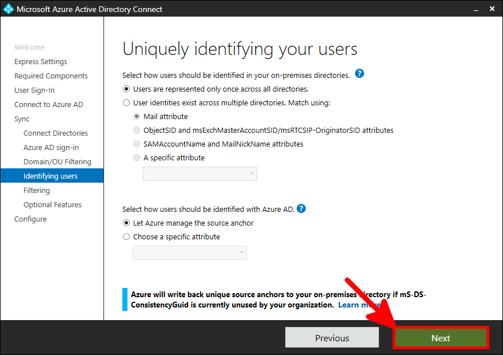Screen dimensions: 503x355
Task: Choose "User identities exist across multiple directories"
Action: [127, 102]
